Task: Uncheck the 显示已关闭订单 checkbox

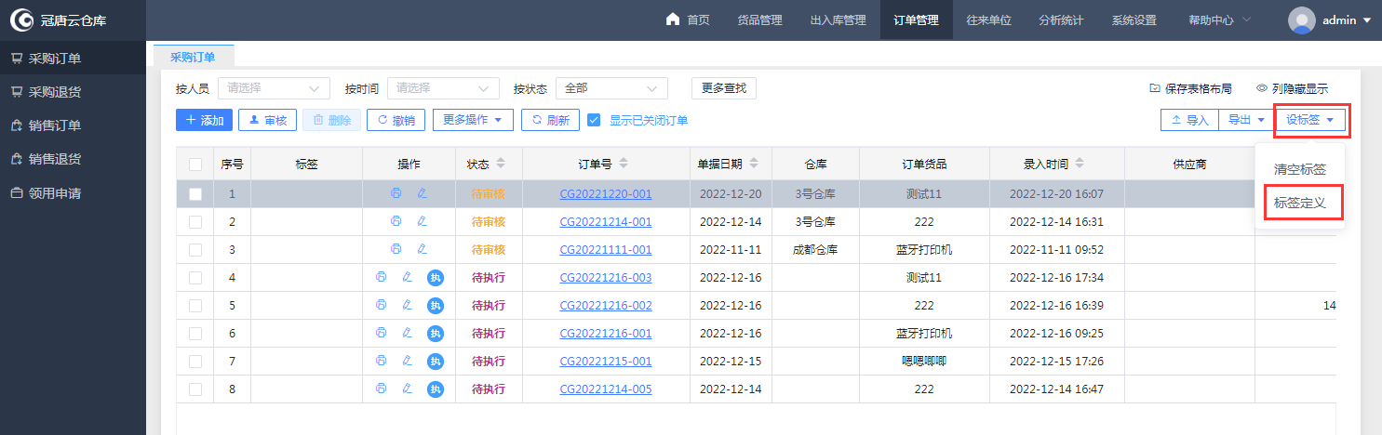Action: point(594,120)
